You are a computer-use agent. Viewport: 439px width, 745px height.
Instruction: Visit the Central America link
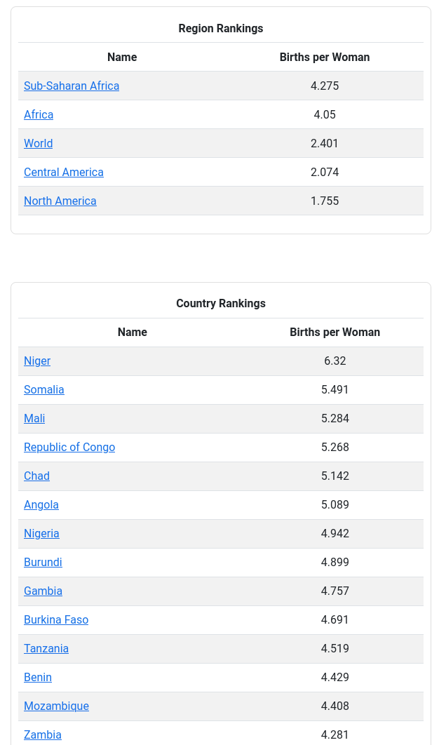click(x=64, y=172)
